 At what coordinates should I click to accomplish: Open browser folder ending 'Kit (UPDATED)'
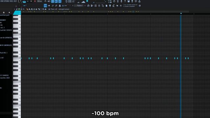(6, 38)
